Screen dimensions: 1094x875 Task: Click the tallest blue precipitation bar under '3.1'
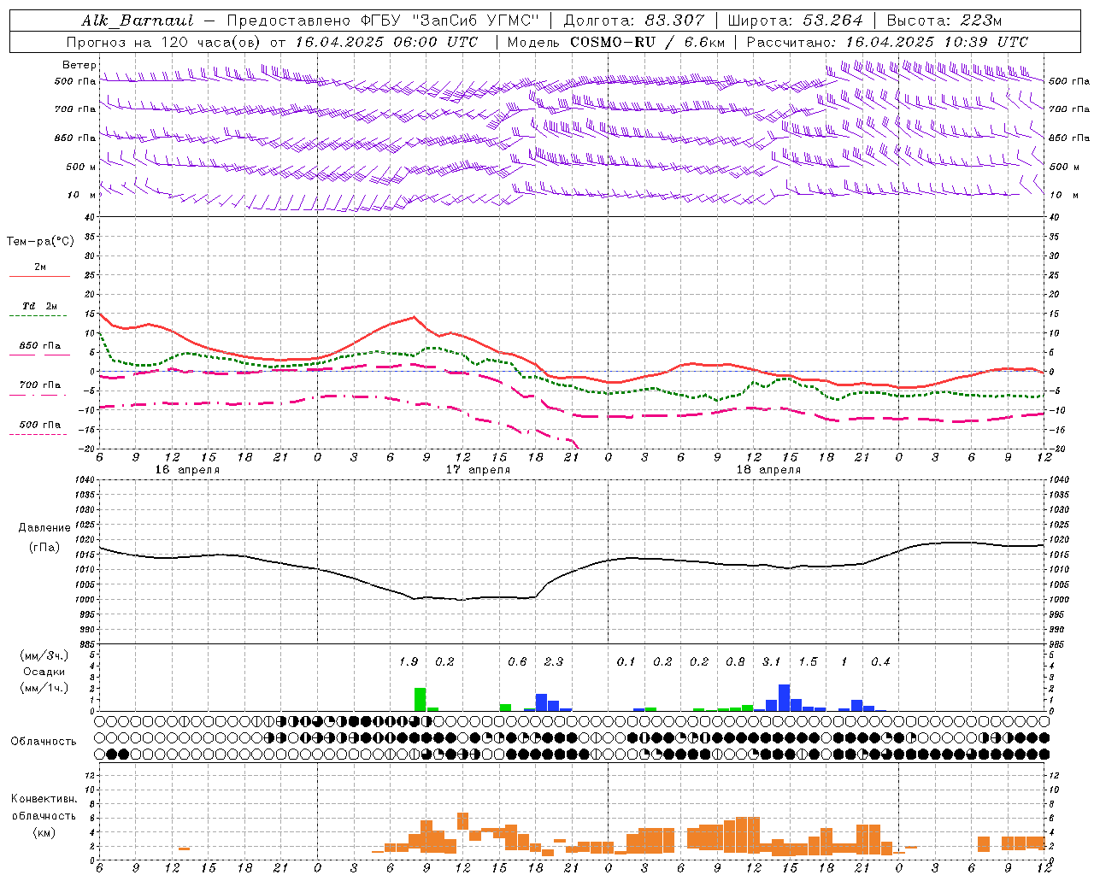click(x=784, y=698)
